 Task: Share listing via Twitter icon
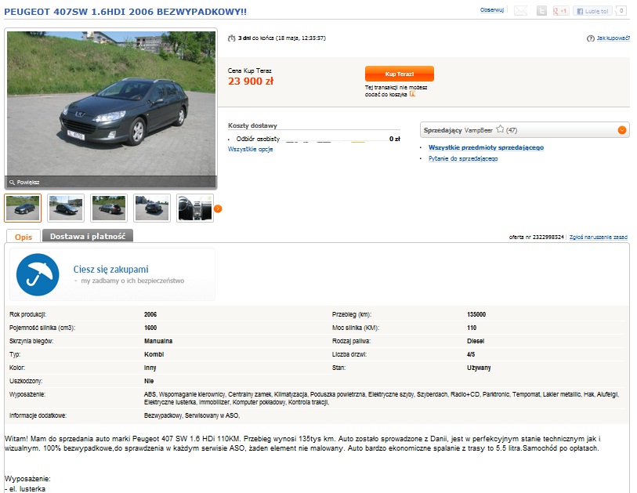click(541, 11)
